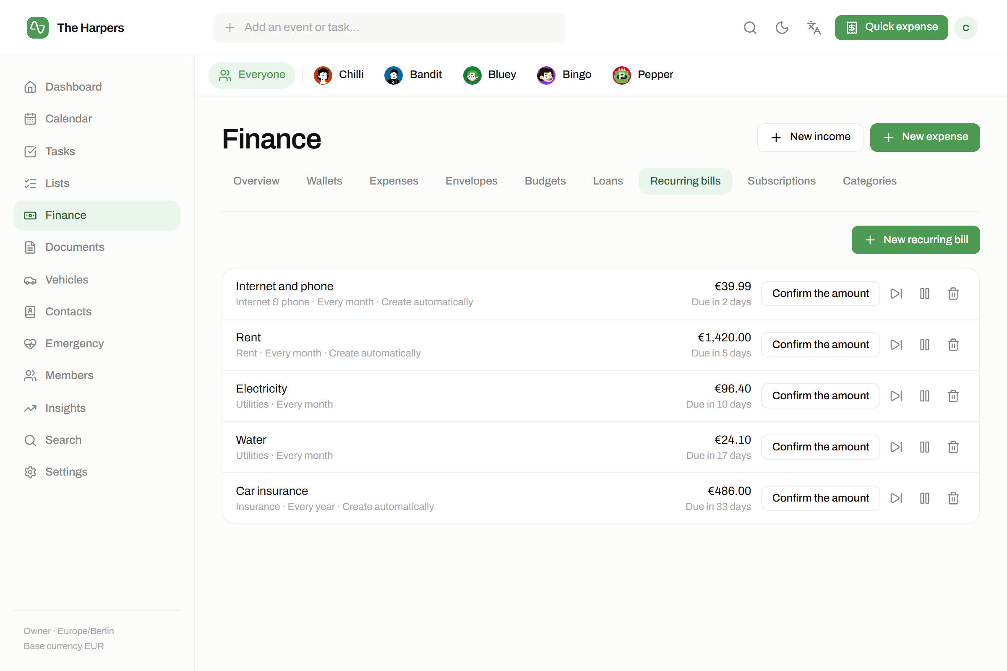Delete the Water recurring bill
Screen dimensions: 1007x671
[x=953, y=447]
